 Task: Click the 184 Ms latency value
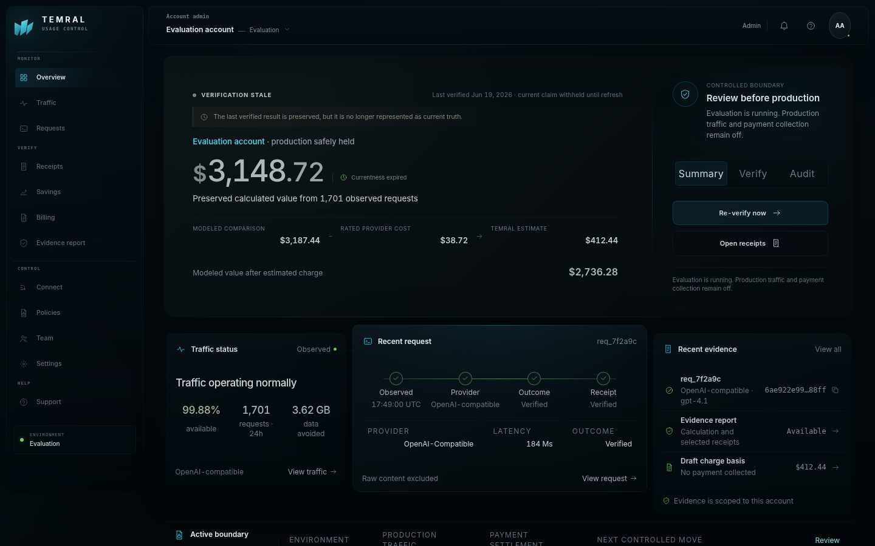[x=540, y=444]
